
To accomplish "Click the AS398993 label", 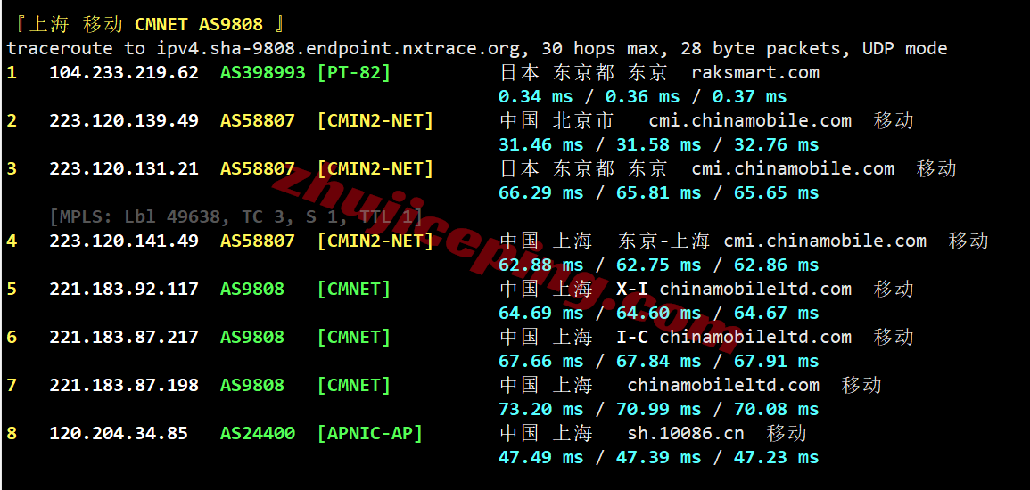I will pyautogui.click(x=263, y=72).
